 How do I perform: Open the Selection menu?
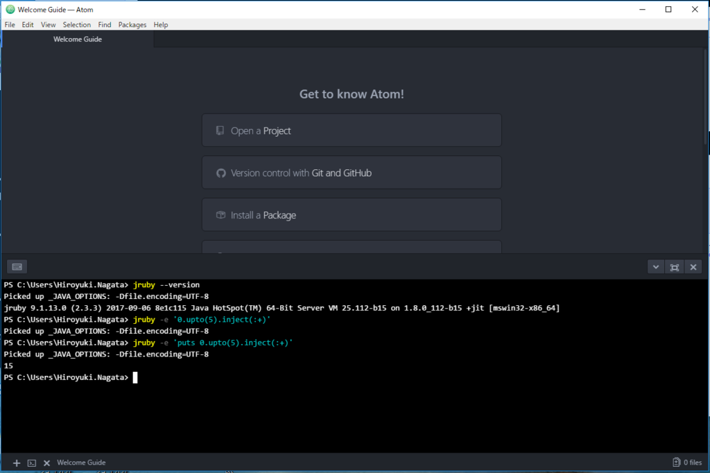(x=76, y=25)
